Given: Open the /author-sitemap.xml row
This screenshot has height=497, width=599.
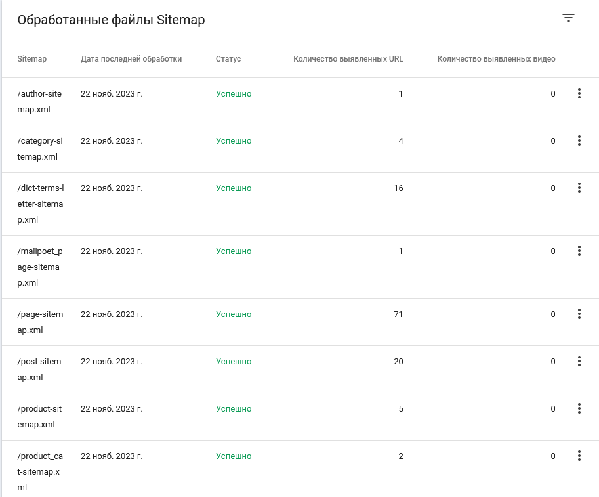Looking at the screenshot, I should (300, 101).
